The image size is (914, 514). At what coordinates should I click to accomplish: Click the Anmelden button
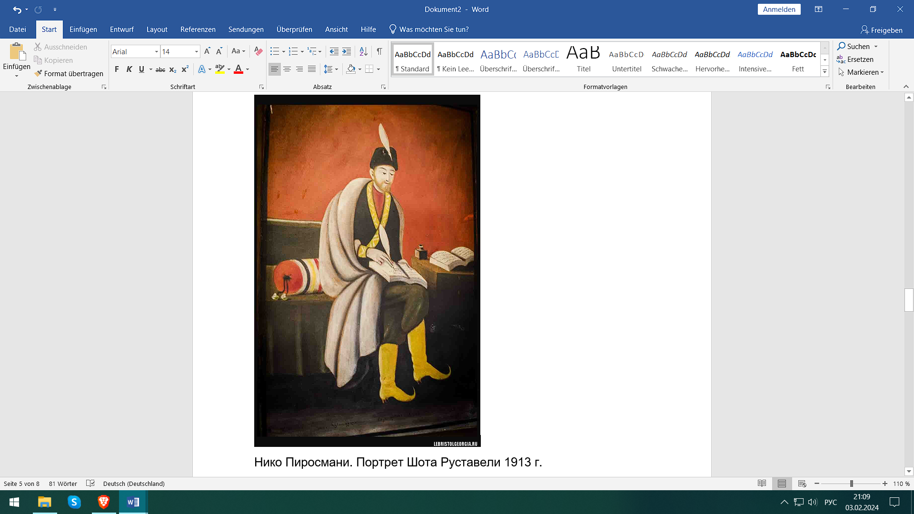779,10
